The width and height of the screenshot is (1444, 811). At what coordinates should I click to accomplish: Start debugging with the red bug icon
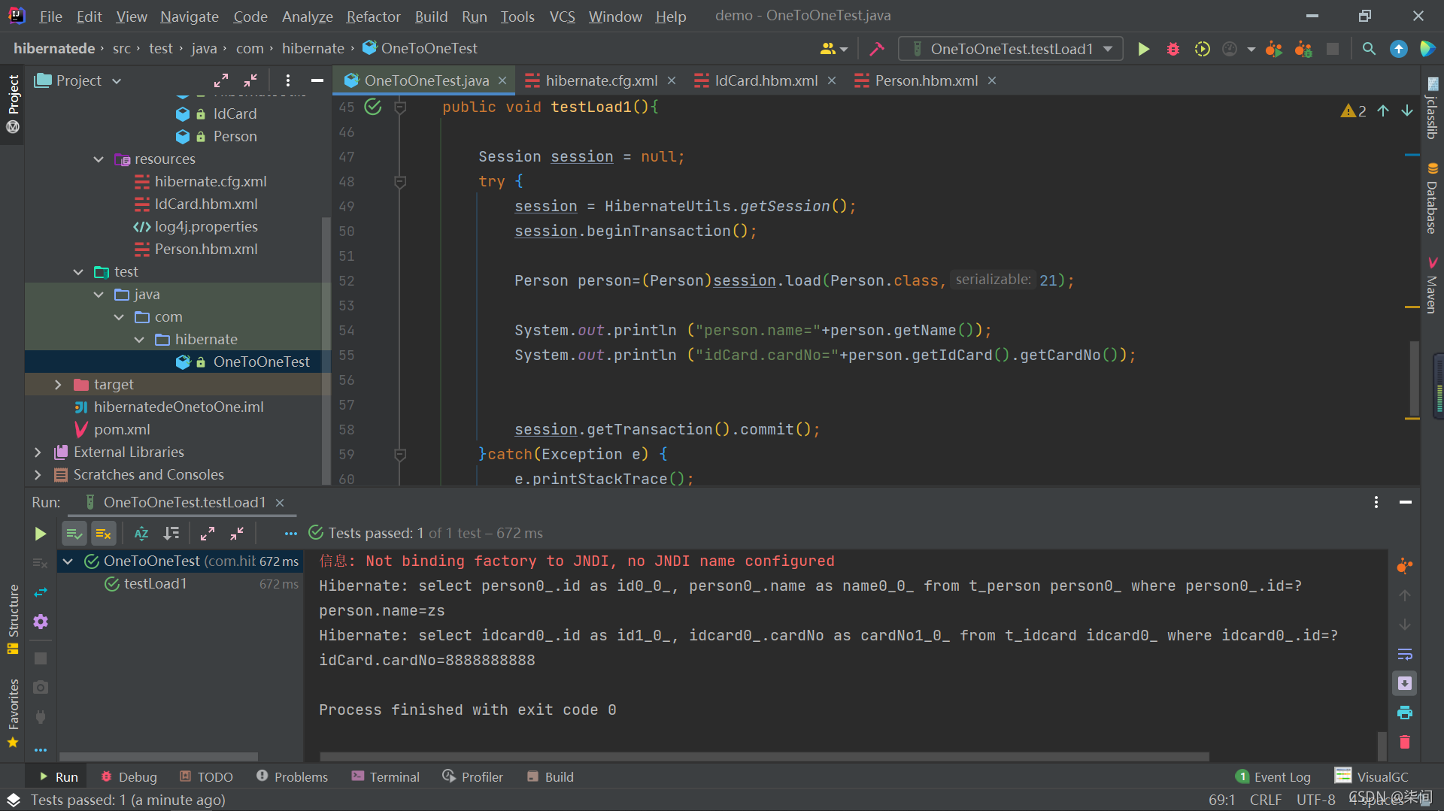(x=1172, y=49)
